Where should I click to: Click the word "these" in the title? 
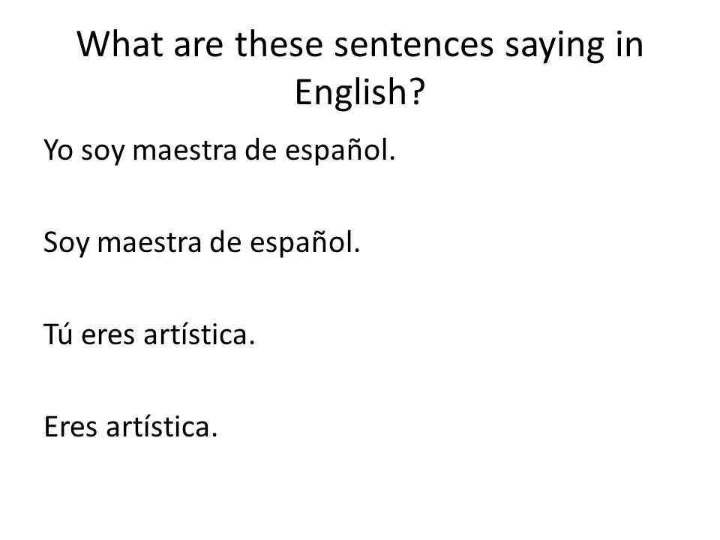(279, 44)
